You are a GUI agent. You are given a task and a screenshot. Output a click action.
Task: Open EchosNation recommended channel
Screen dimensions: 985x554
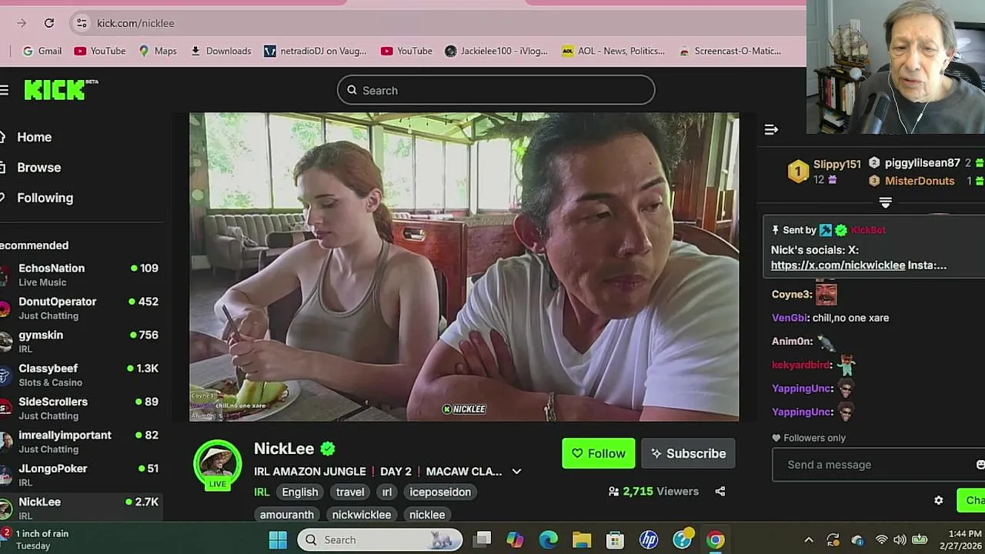[x=81, y=275]
